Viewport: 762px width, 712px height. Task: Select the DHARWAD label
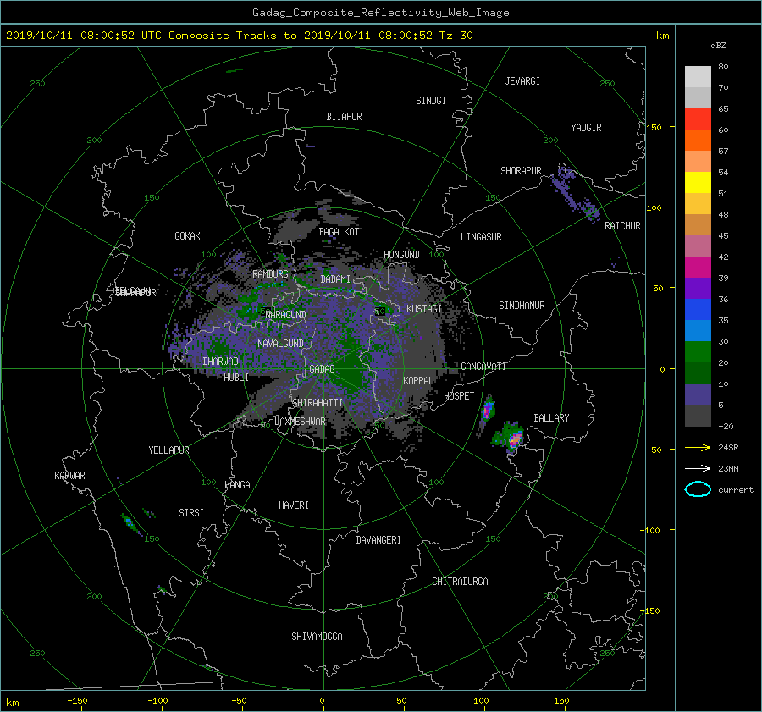[220, 362]
